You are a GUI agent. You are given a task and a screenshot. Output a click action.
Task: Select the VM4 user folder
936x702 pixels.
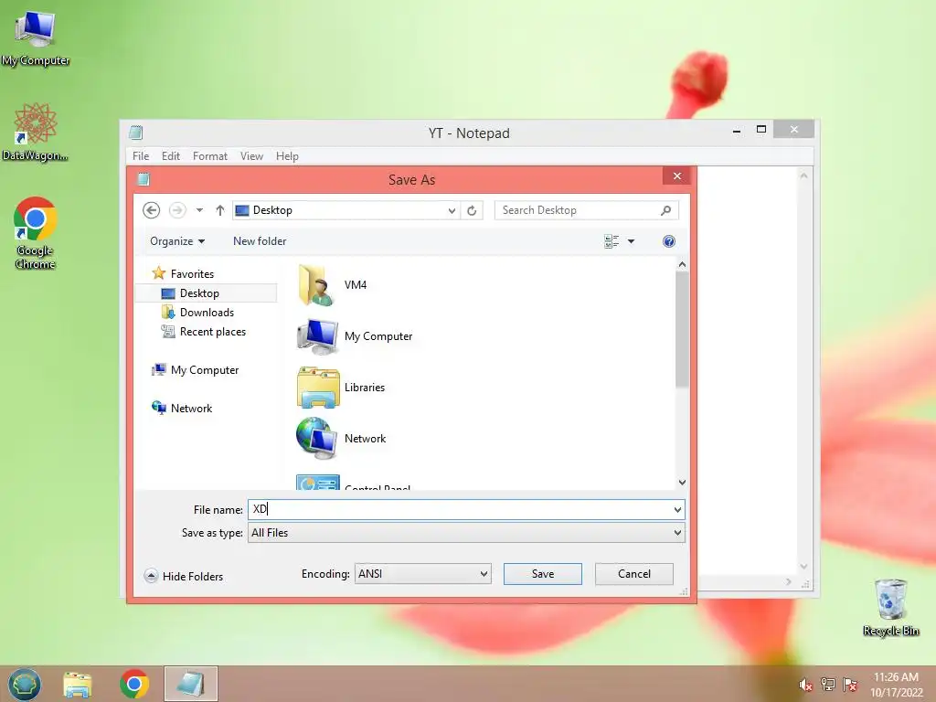tap(333, 285)
